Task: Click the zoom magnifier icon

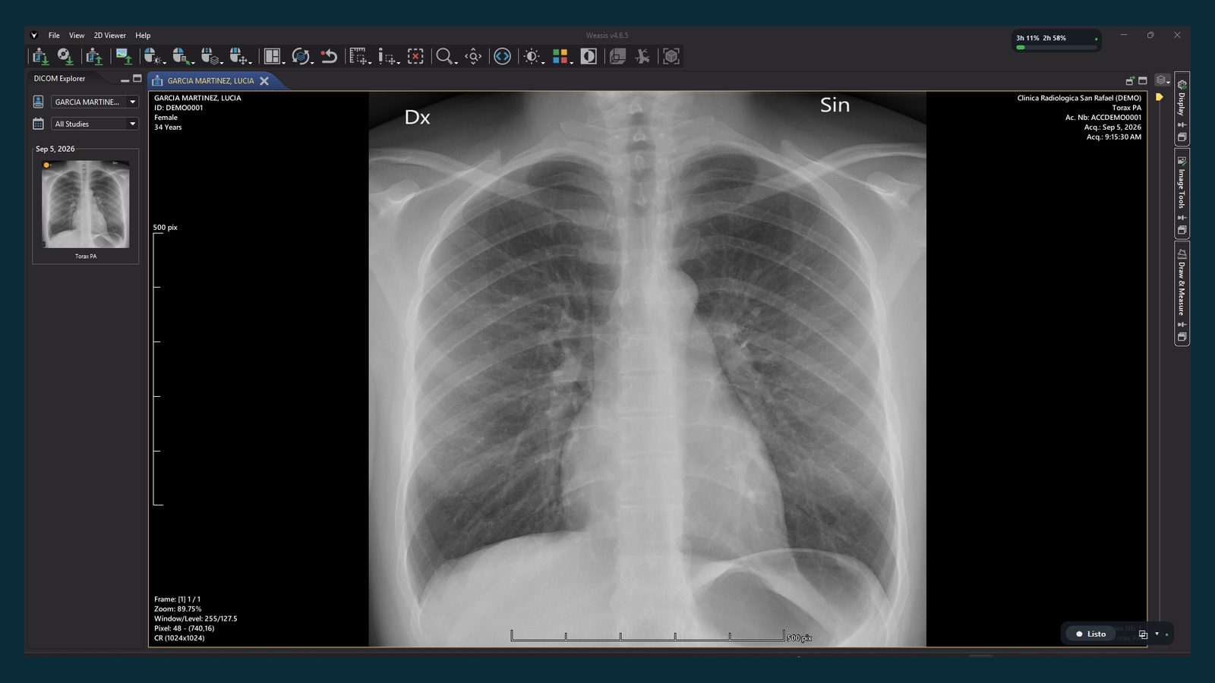Action: point(446,56)
